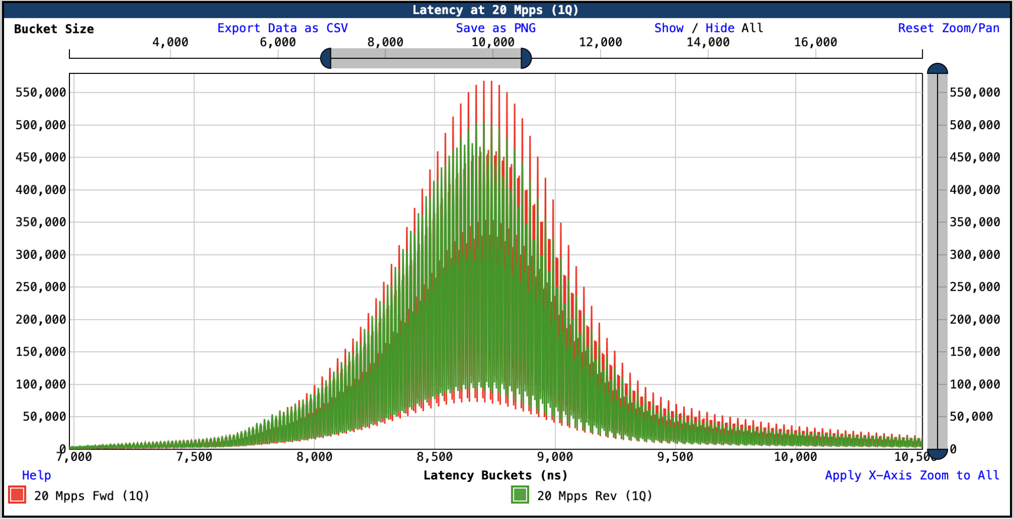Click Hide to hide all series
1013x519 pixels.
pos(720,28)
